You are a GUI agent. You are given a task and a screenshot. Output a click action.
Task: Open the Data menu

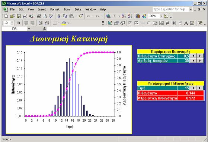pyautogui.click(x=78, y=10)
